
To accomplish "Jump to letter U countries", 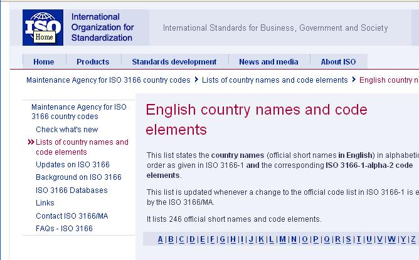I will (x=369, y=239).
